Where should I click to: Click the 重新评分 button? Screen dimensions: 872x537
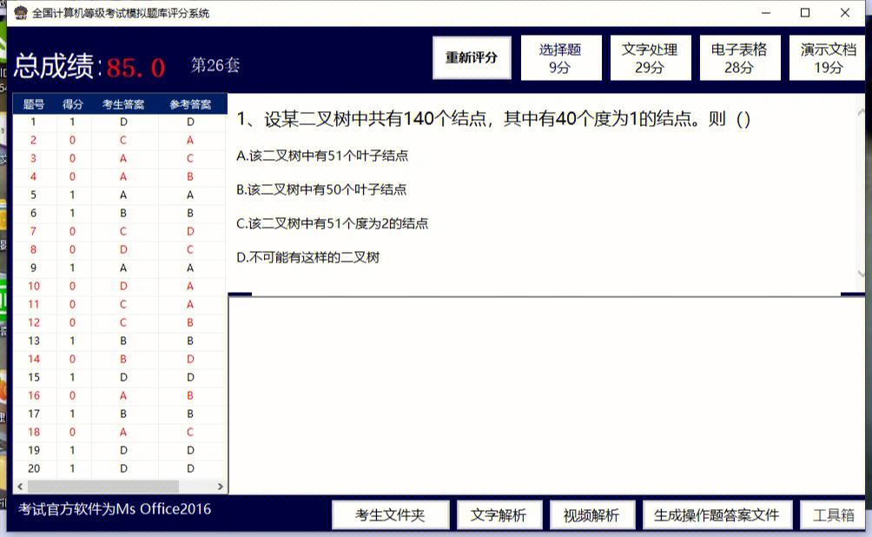pos(472,58)
